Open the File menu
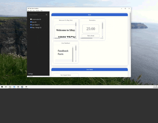 pyautogui.click(x=28, y=10)
